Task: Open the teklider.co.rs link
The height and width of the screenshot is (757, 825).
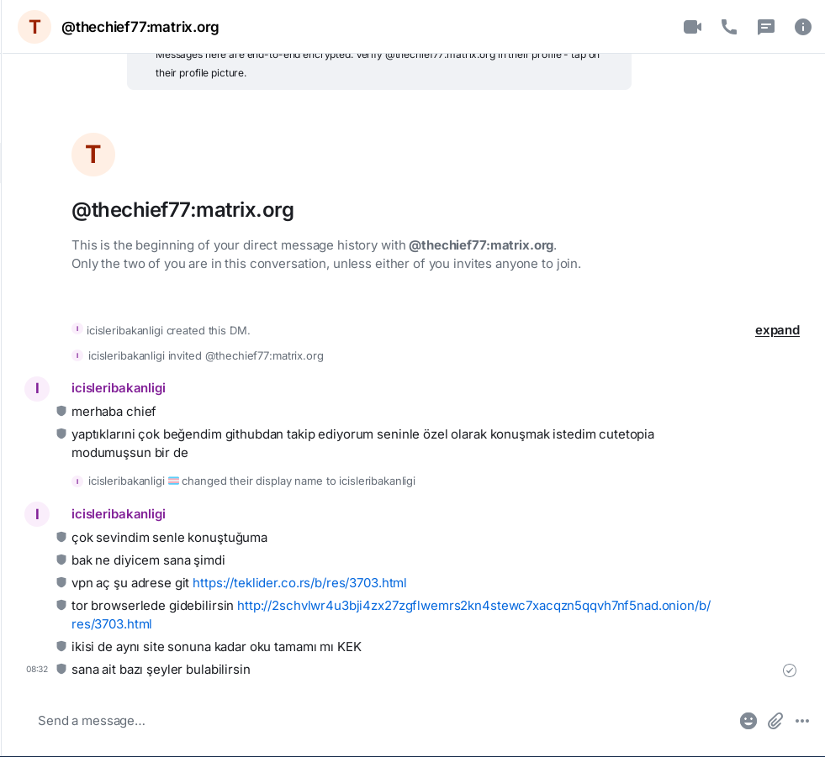Action: coord(299,582)
